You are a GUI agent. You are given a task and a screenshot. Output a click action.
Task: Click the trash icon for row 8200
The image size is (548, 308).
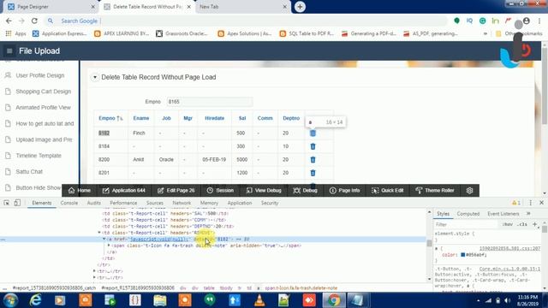pos(313,160)
